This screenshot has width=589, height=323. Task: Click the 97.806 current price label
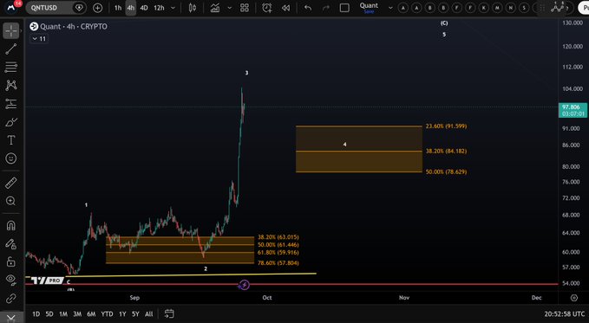tap(573, 110)
